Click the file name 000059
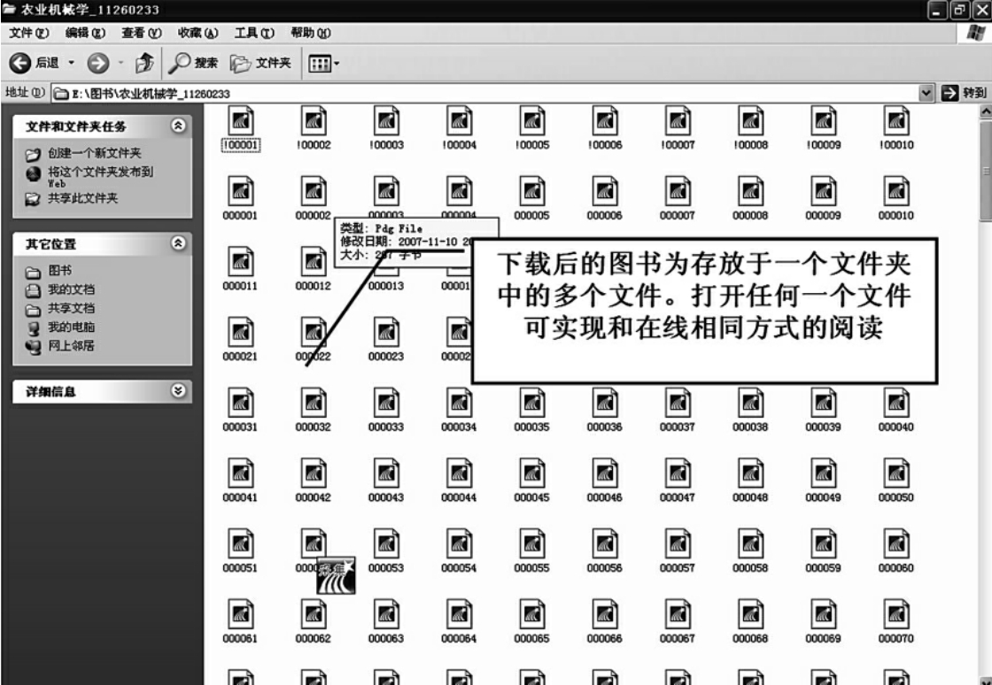This screenshot has height=685, width=992. (x=823, y=568)
